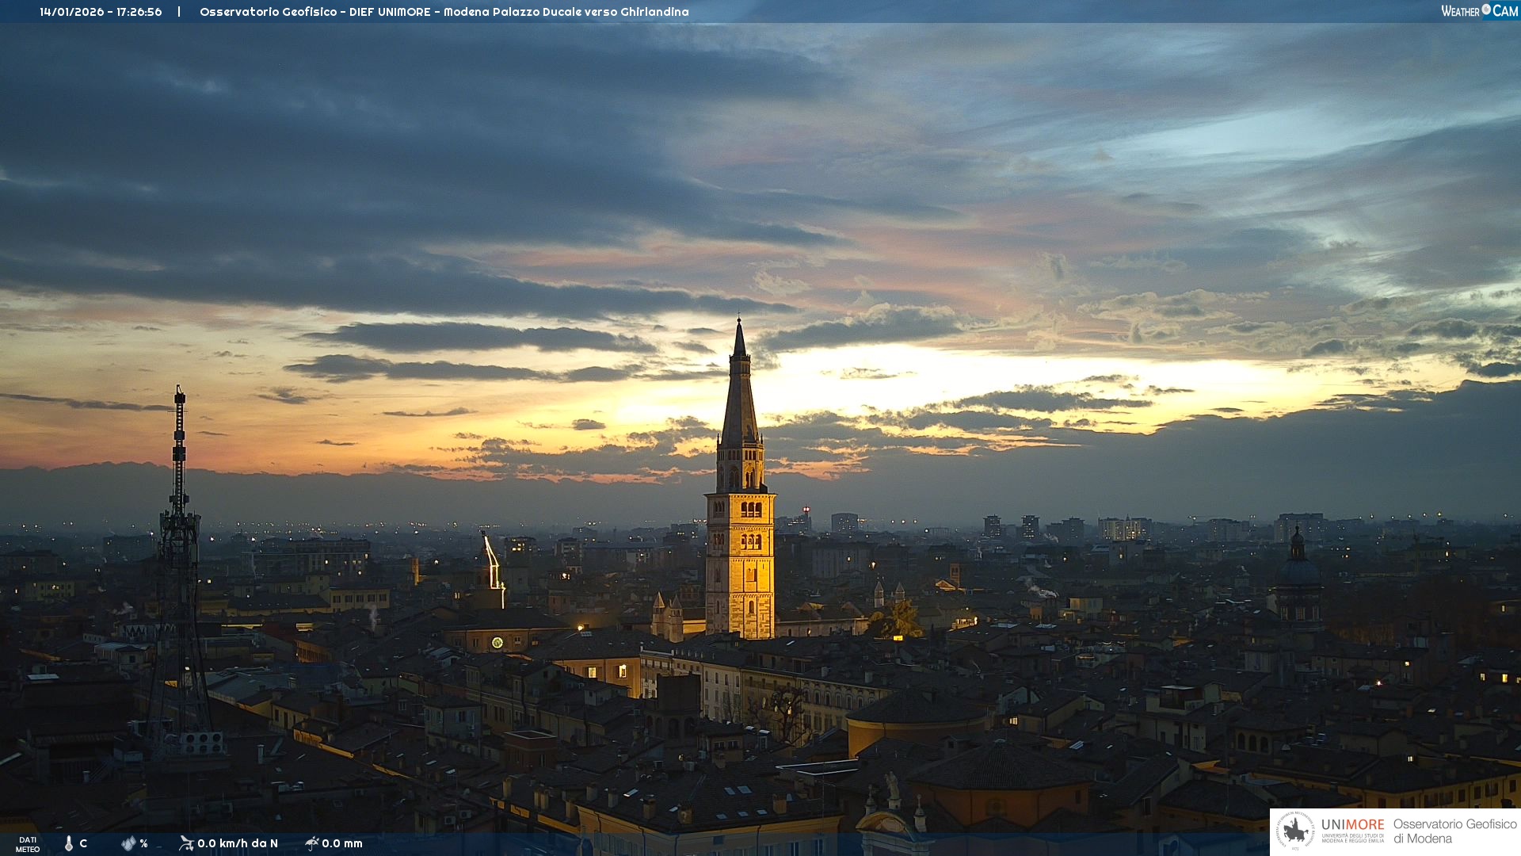Viewport: 1521px width, 856px height.
Task: Click the humidity water drops icon
Action: (x=128, y=843)
